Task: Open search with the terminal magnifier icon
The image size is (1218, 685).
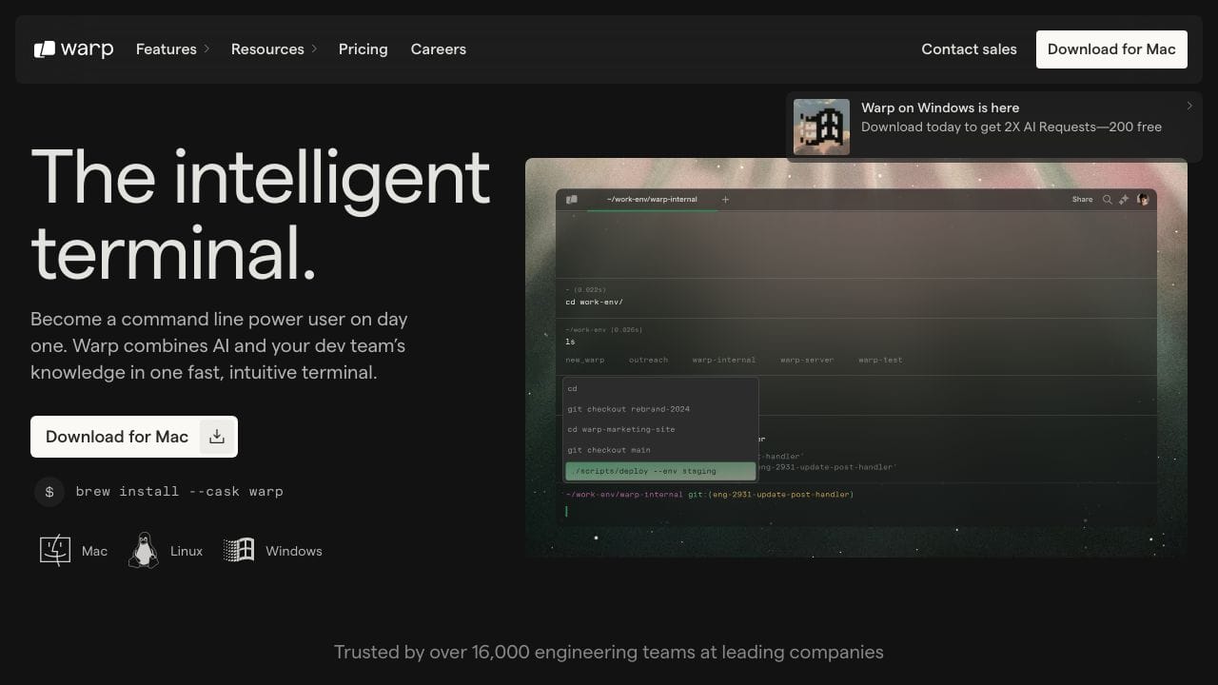Action: click(x=1107, y=200)
